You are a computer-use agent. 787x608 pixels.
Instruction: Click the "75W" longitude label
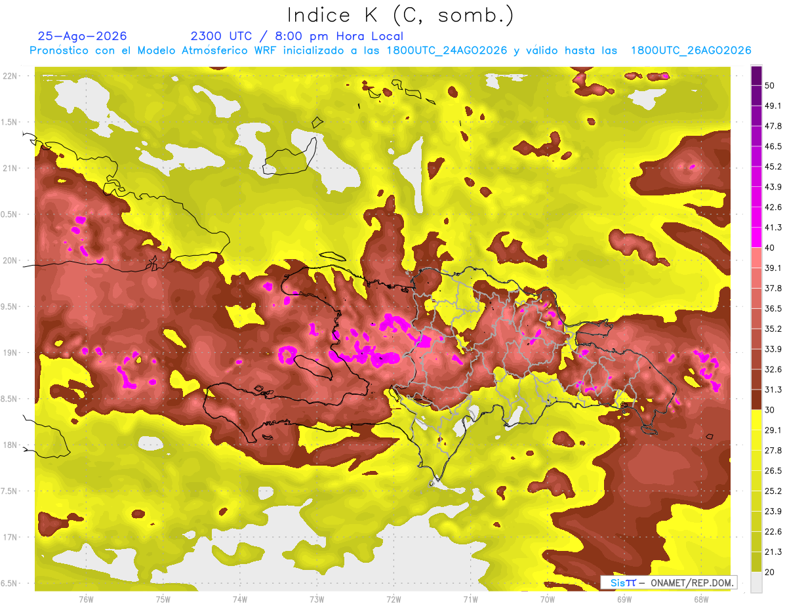[163, 599]
